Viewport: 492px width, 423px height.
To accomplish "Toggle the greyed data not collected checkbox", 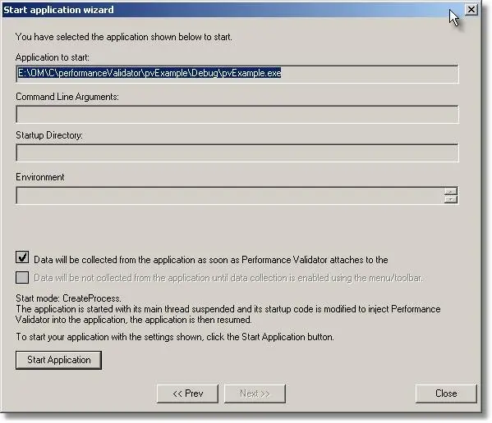I will click(x=22, y=277).
